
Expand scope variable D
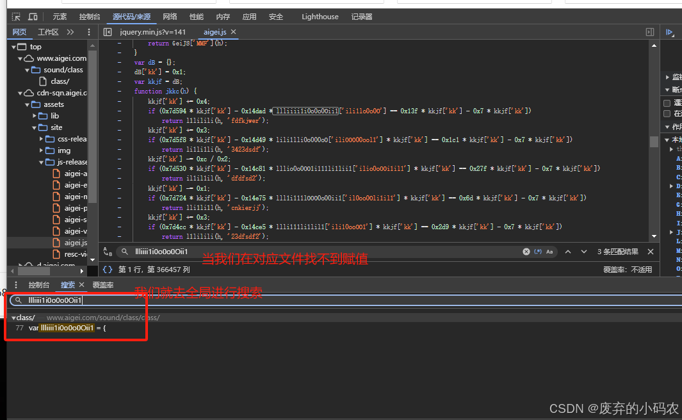point(672,186)
